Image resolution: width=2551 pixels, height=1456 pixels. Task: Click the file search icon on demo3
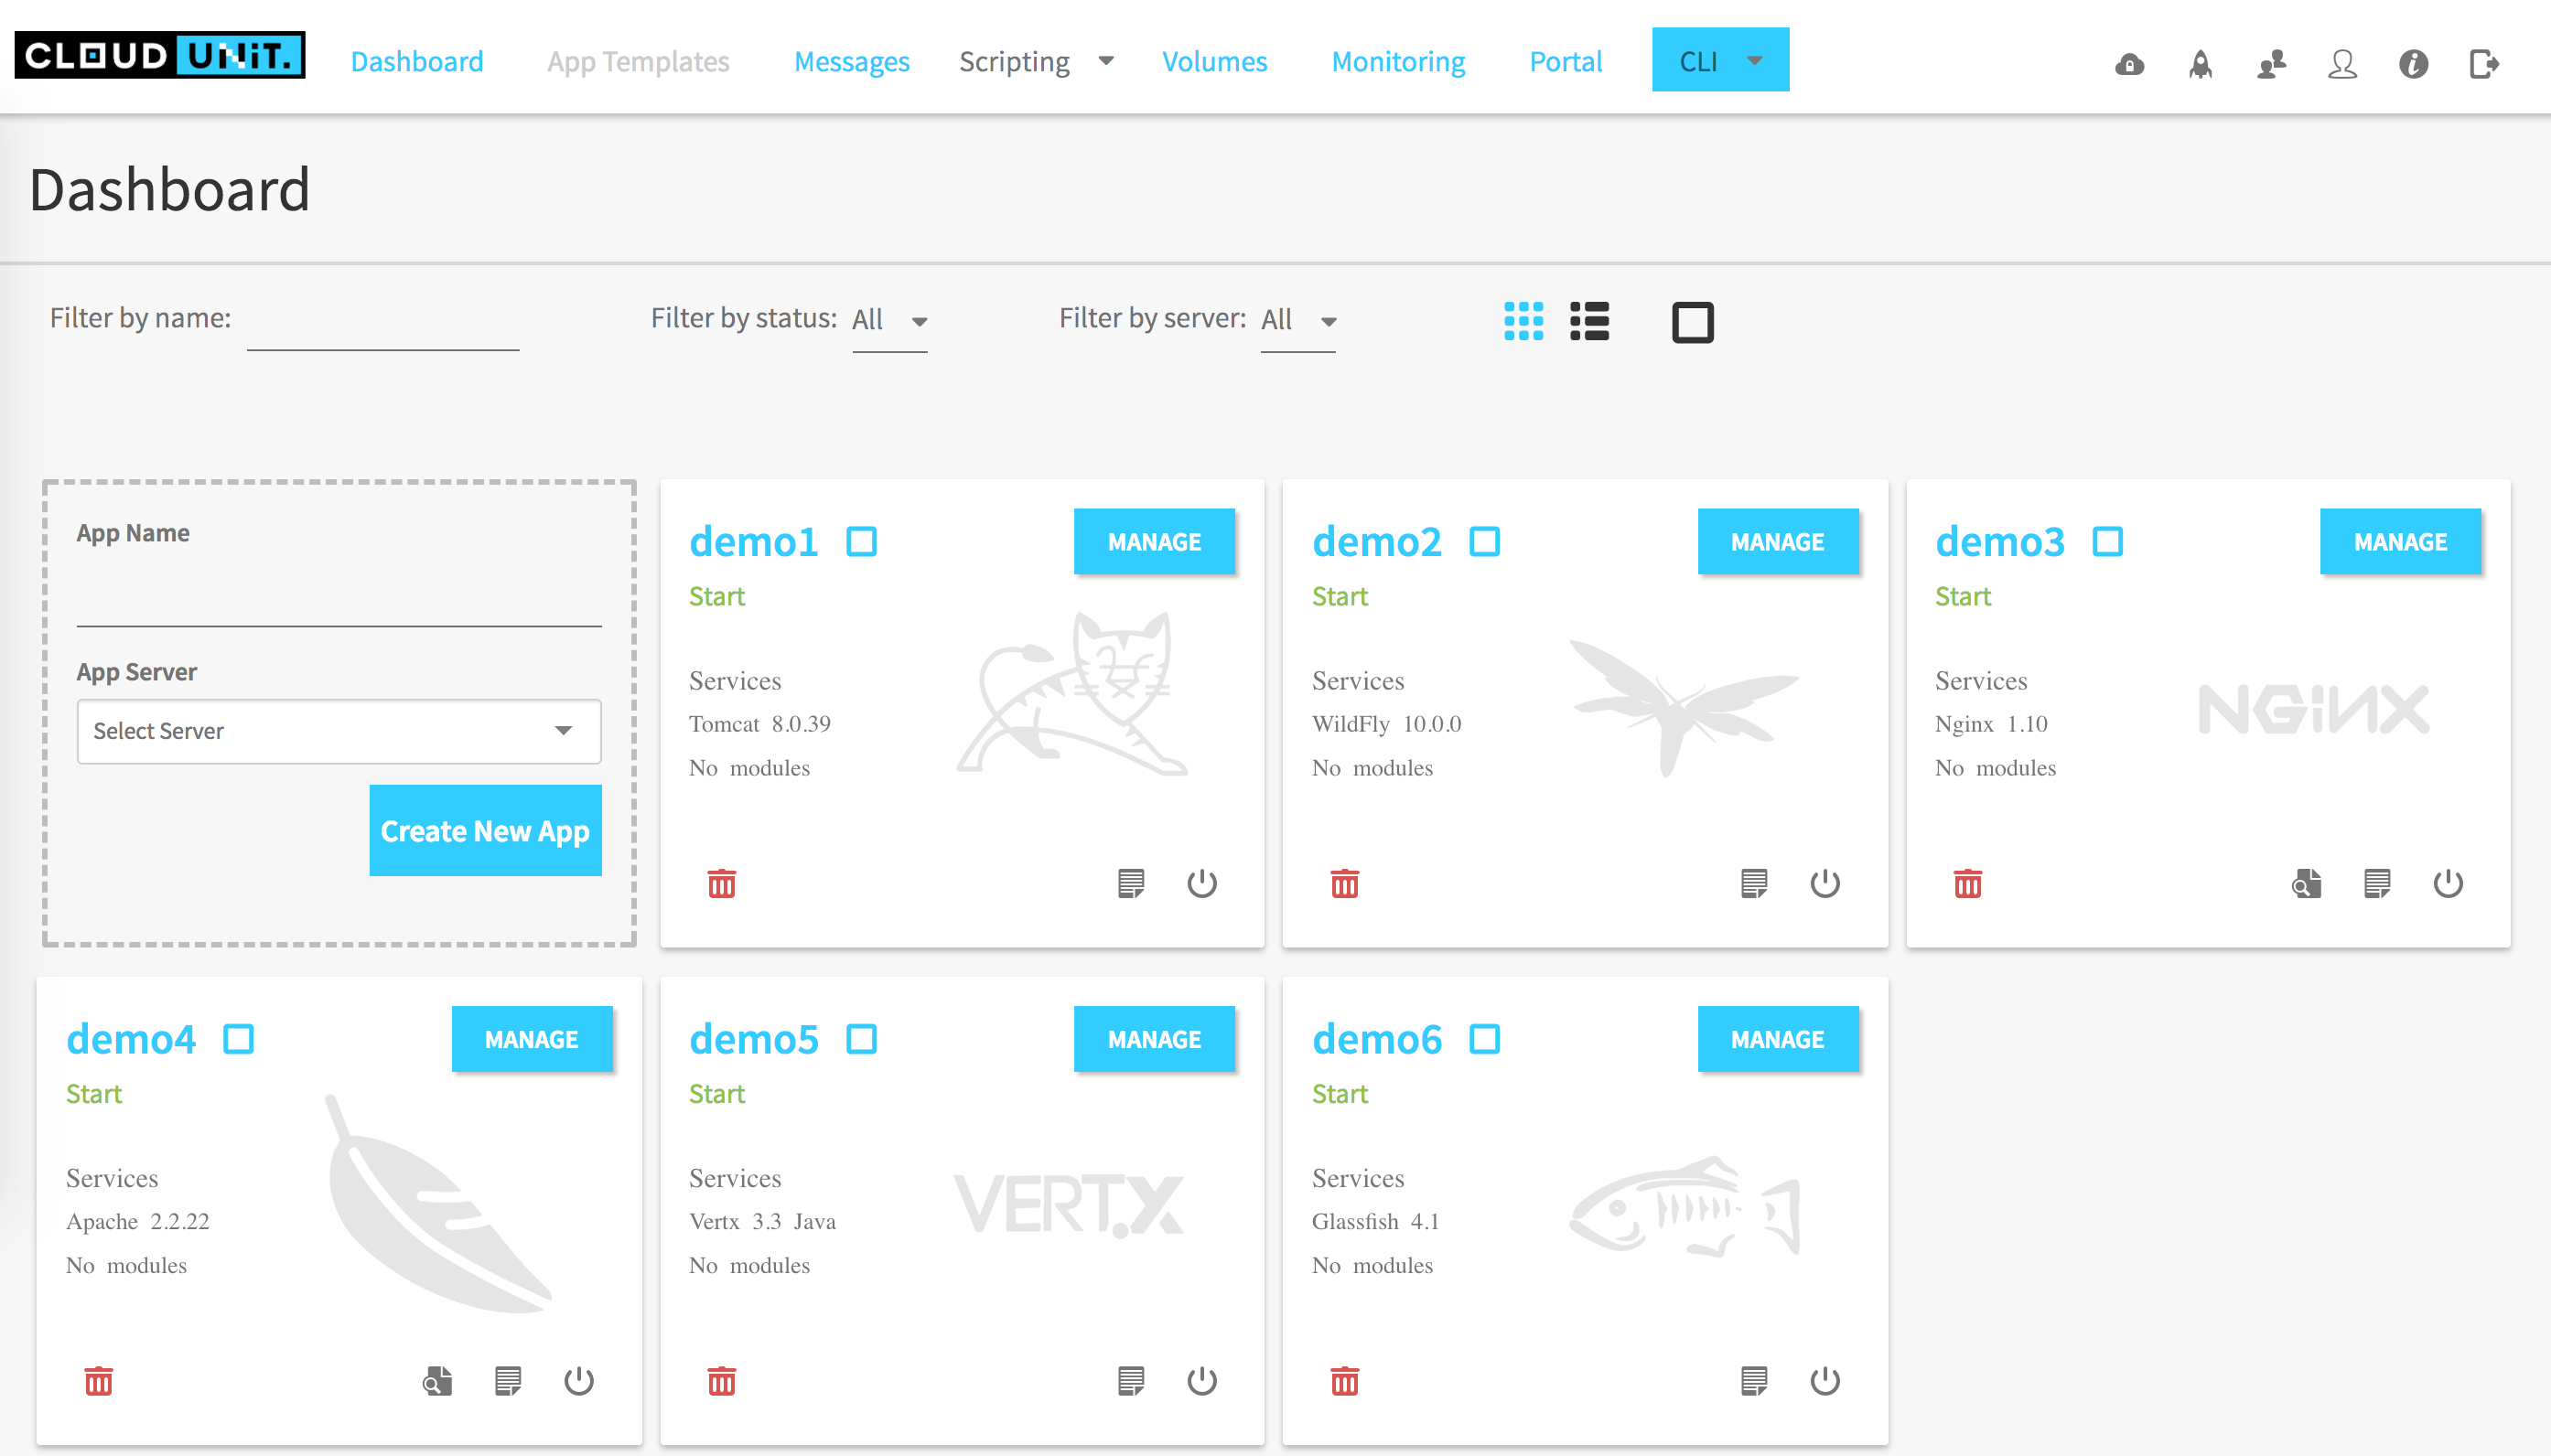(x=2306, y=884)
